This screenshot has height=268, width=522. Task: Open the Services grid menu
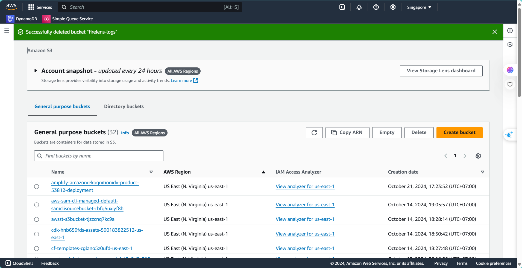point(40,7)
